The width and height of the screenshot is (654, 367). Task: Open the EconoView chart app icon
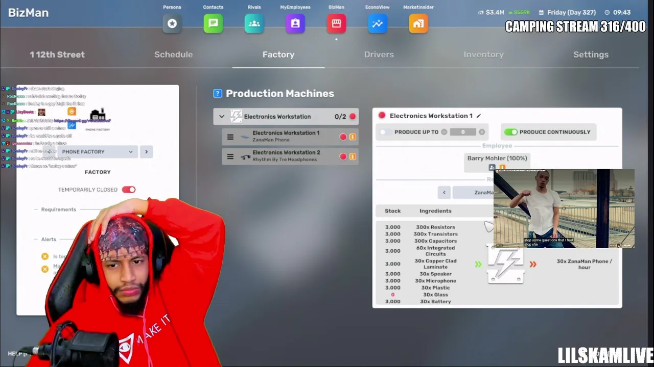378,23
